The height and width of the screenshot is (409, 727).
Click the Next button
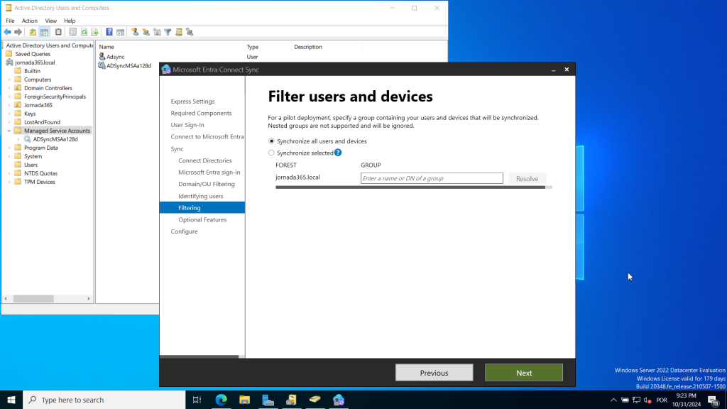pos(524,373)
